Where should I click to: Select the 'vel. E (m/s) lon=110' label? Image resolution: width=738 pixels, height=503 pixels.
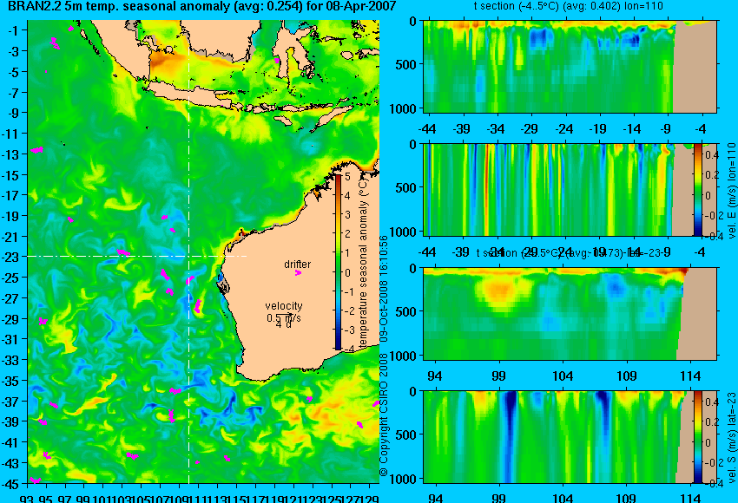point(731,192)
